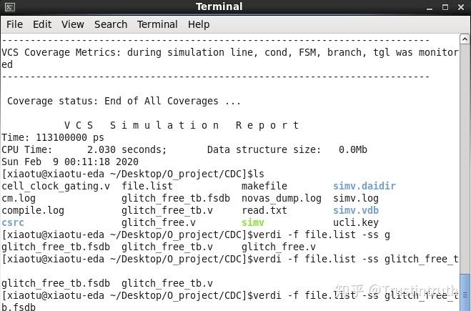Screen dimensions: 471x311
Task: Open the View menu
Action: 73,24
